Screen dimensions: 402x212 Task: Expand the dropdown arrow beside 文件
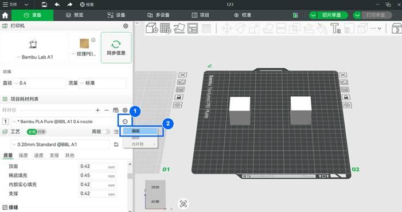point(26,5)
